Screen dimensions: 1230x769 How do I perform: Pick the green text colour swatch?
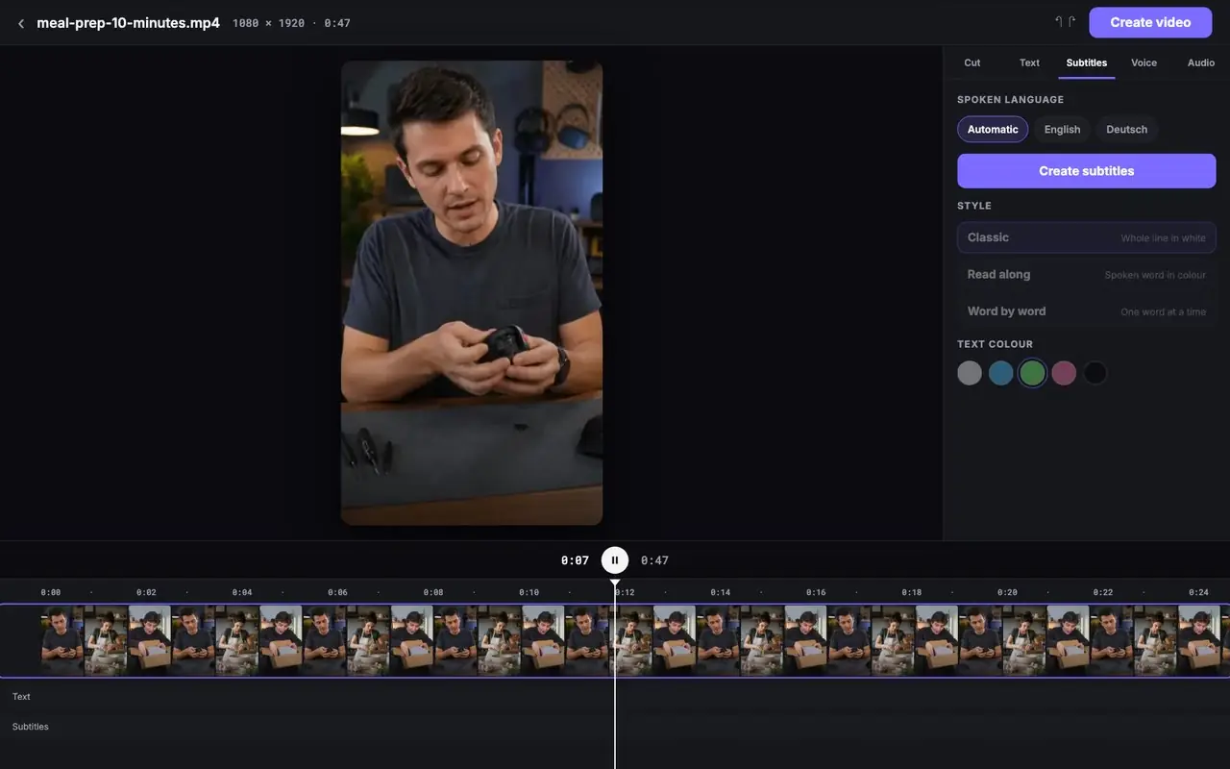coord(1032,373)
